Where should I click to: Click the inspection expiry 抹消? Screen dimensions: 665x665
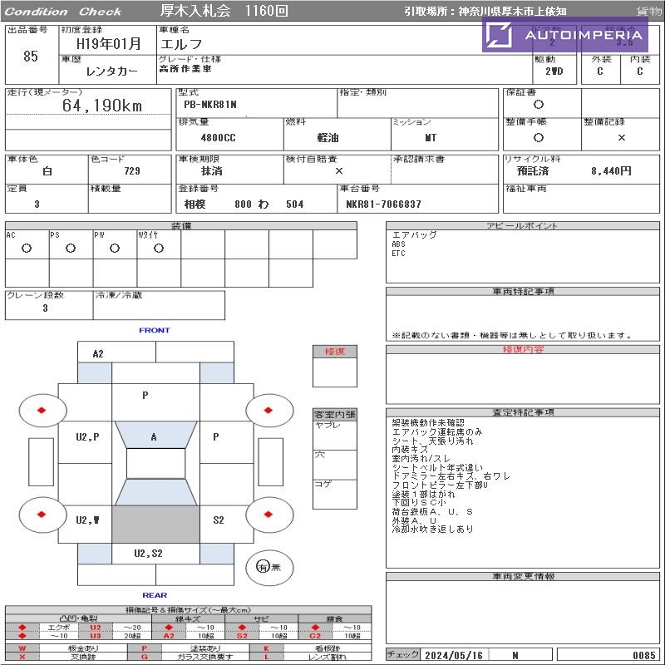click(212, 171)
